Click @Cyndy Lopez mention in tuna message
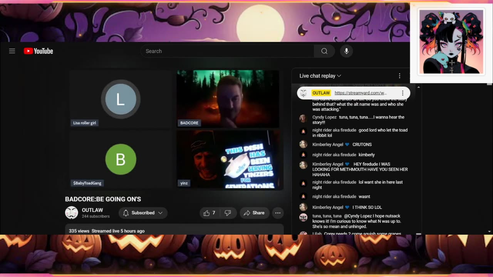The image size is (493, 277). coord(358,216)
